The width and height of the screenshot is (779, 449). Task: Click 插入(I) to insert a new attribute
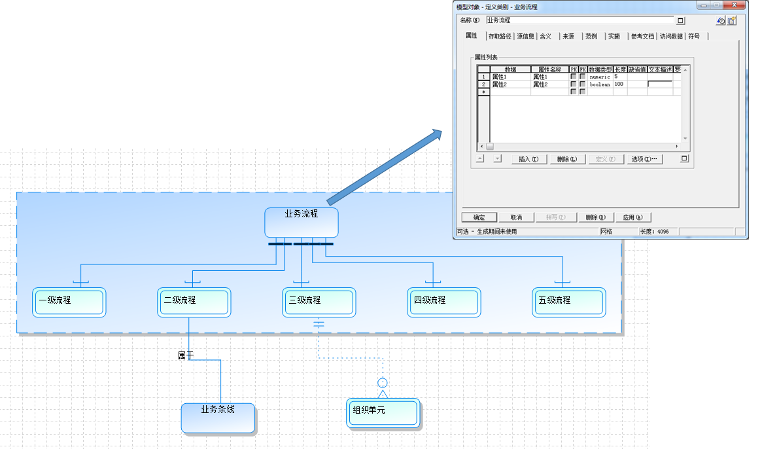click(528, 158)
